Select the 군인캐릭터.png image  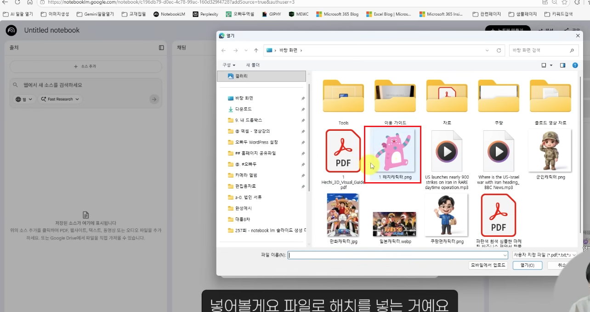click(550, 154)
